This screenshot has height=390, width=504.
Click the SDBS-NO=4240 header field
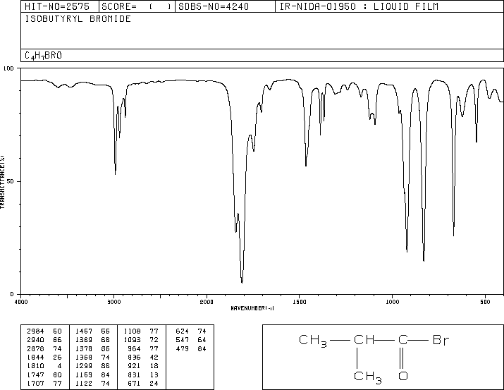coord(225,6)
